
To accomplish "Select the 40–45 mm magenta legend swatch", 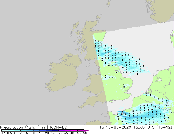I will pos(74,130).
